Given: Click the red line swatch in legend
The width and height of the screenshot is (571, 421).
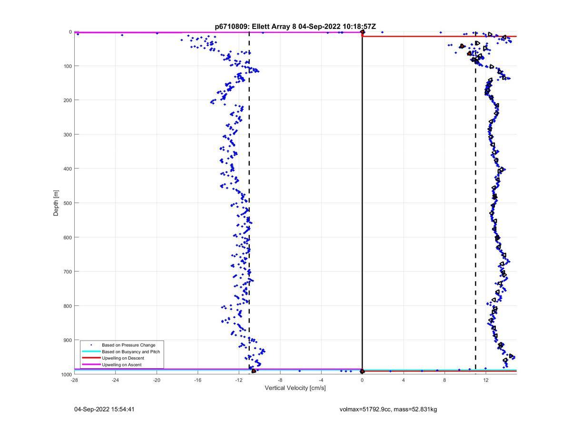Looking at the screenshot, I should (91, 358).
